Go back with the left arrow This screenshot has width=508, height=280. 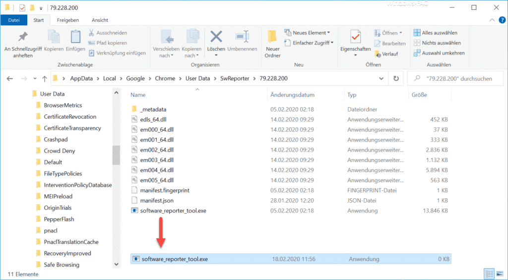coord(10,78)
